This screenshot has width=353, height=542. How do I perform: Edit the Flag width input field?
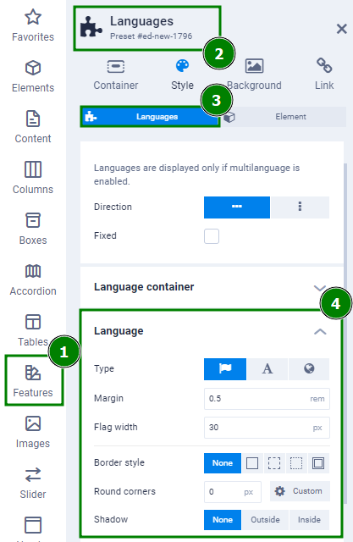[267, 428]
